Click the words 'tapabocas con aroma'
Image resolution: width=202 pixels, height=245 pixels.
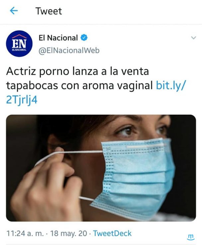60,86
